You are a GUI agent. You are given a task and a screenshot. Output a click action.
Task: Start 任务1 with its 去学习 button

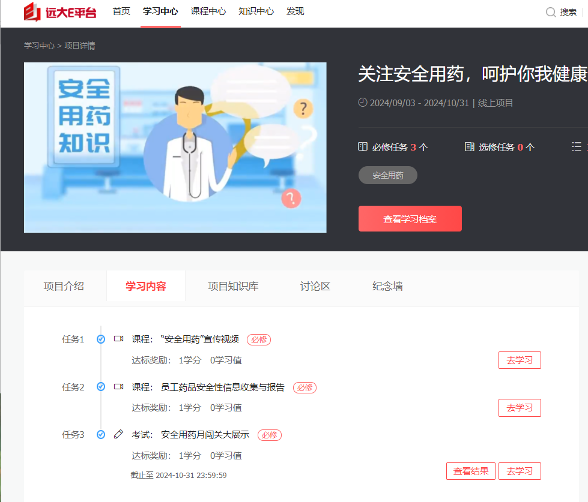point(520,360)
